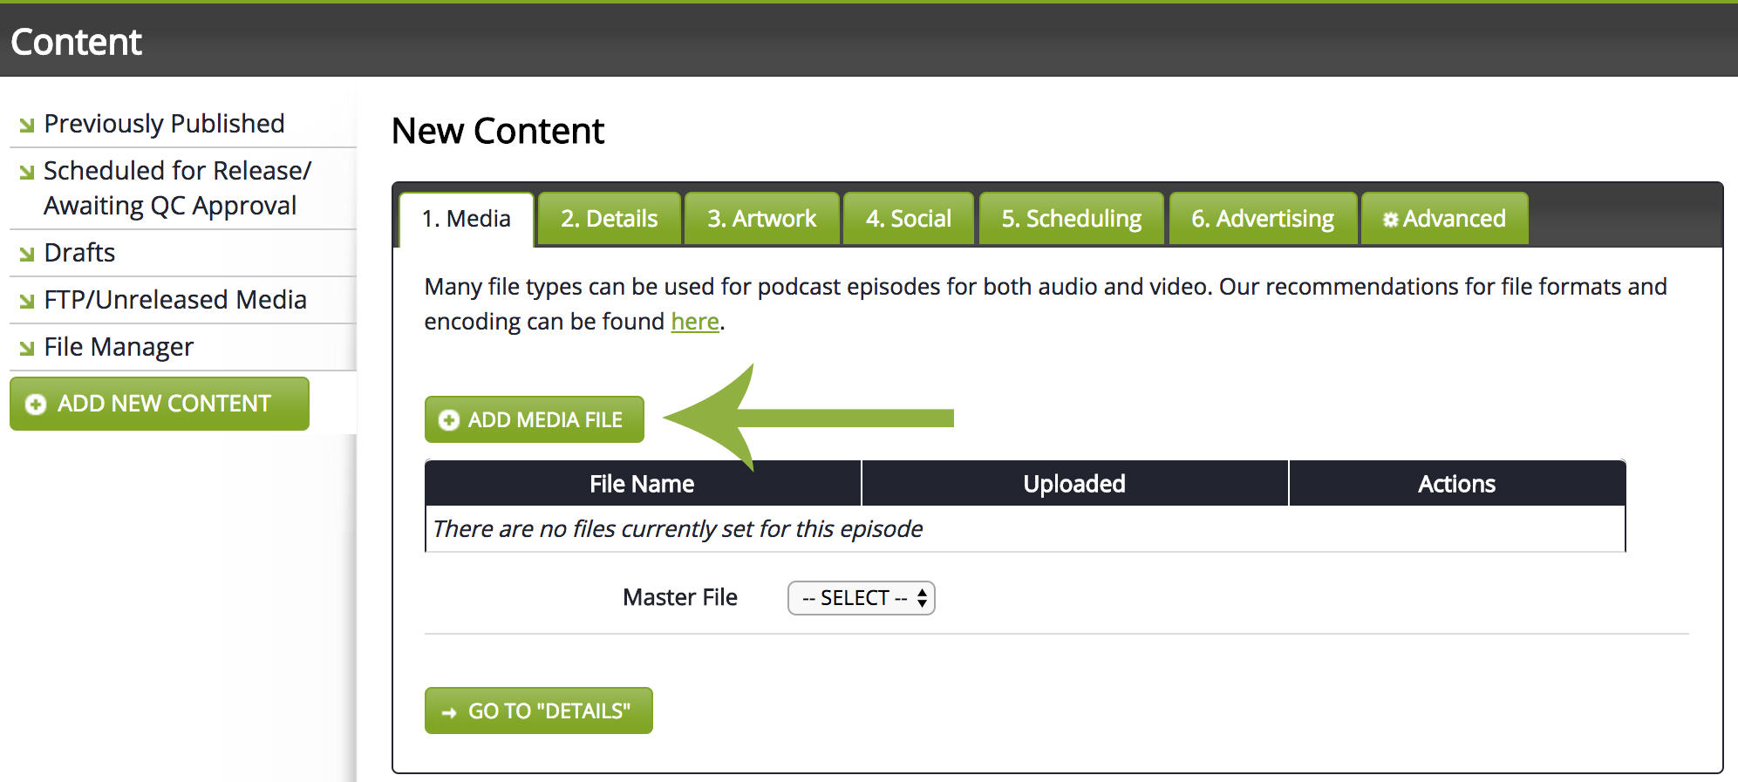Click the arrow icon next to Drafts
This screenshot has width=1738, height=782.
27,254
